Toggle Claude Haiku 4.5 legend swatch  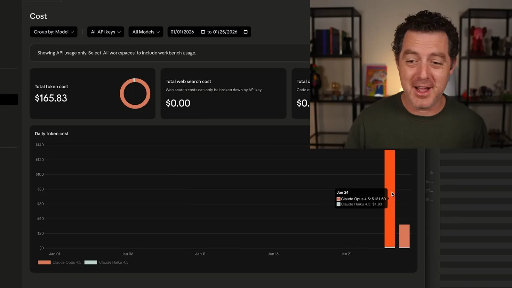click(x=91, y=262)
